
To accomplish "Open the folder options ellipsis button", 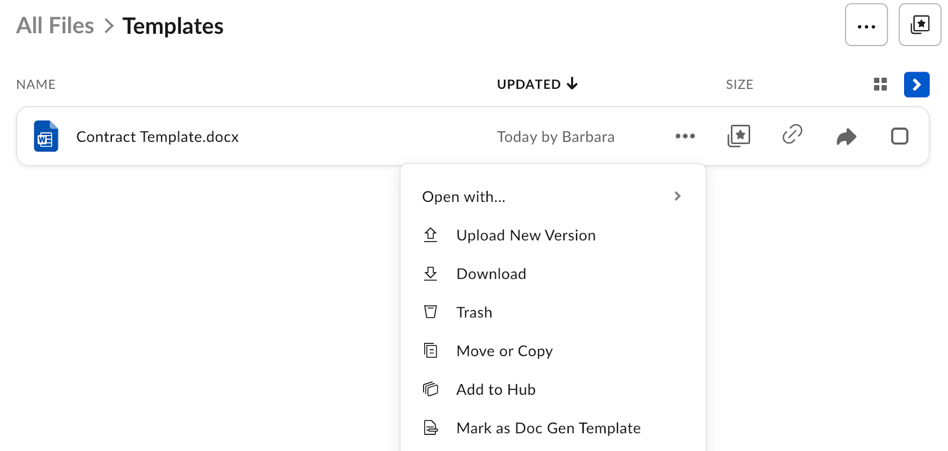I will 866,25.
